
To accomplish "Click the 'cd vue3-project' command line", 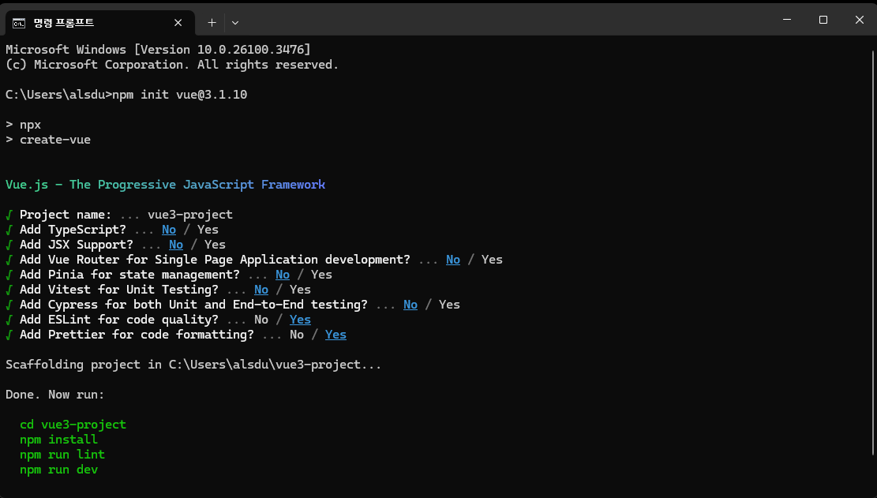I will pos(73,425).
